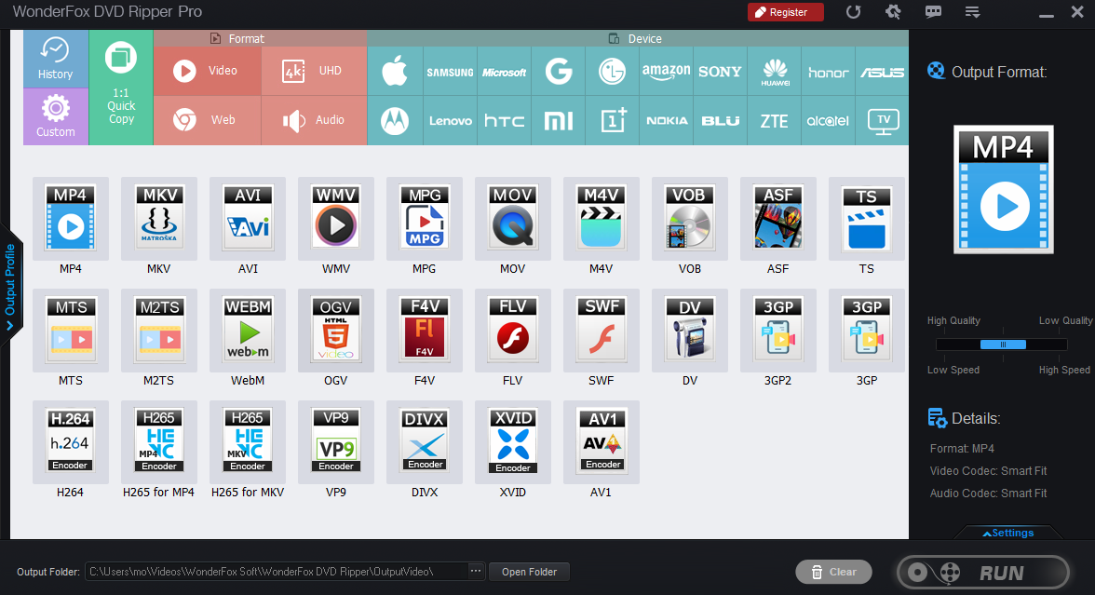Pick the F4V Flash format
The height and width of the screenshot is (595, 1095).
[x=425, y=330]
